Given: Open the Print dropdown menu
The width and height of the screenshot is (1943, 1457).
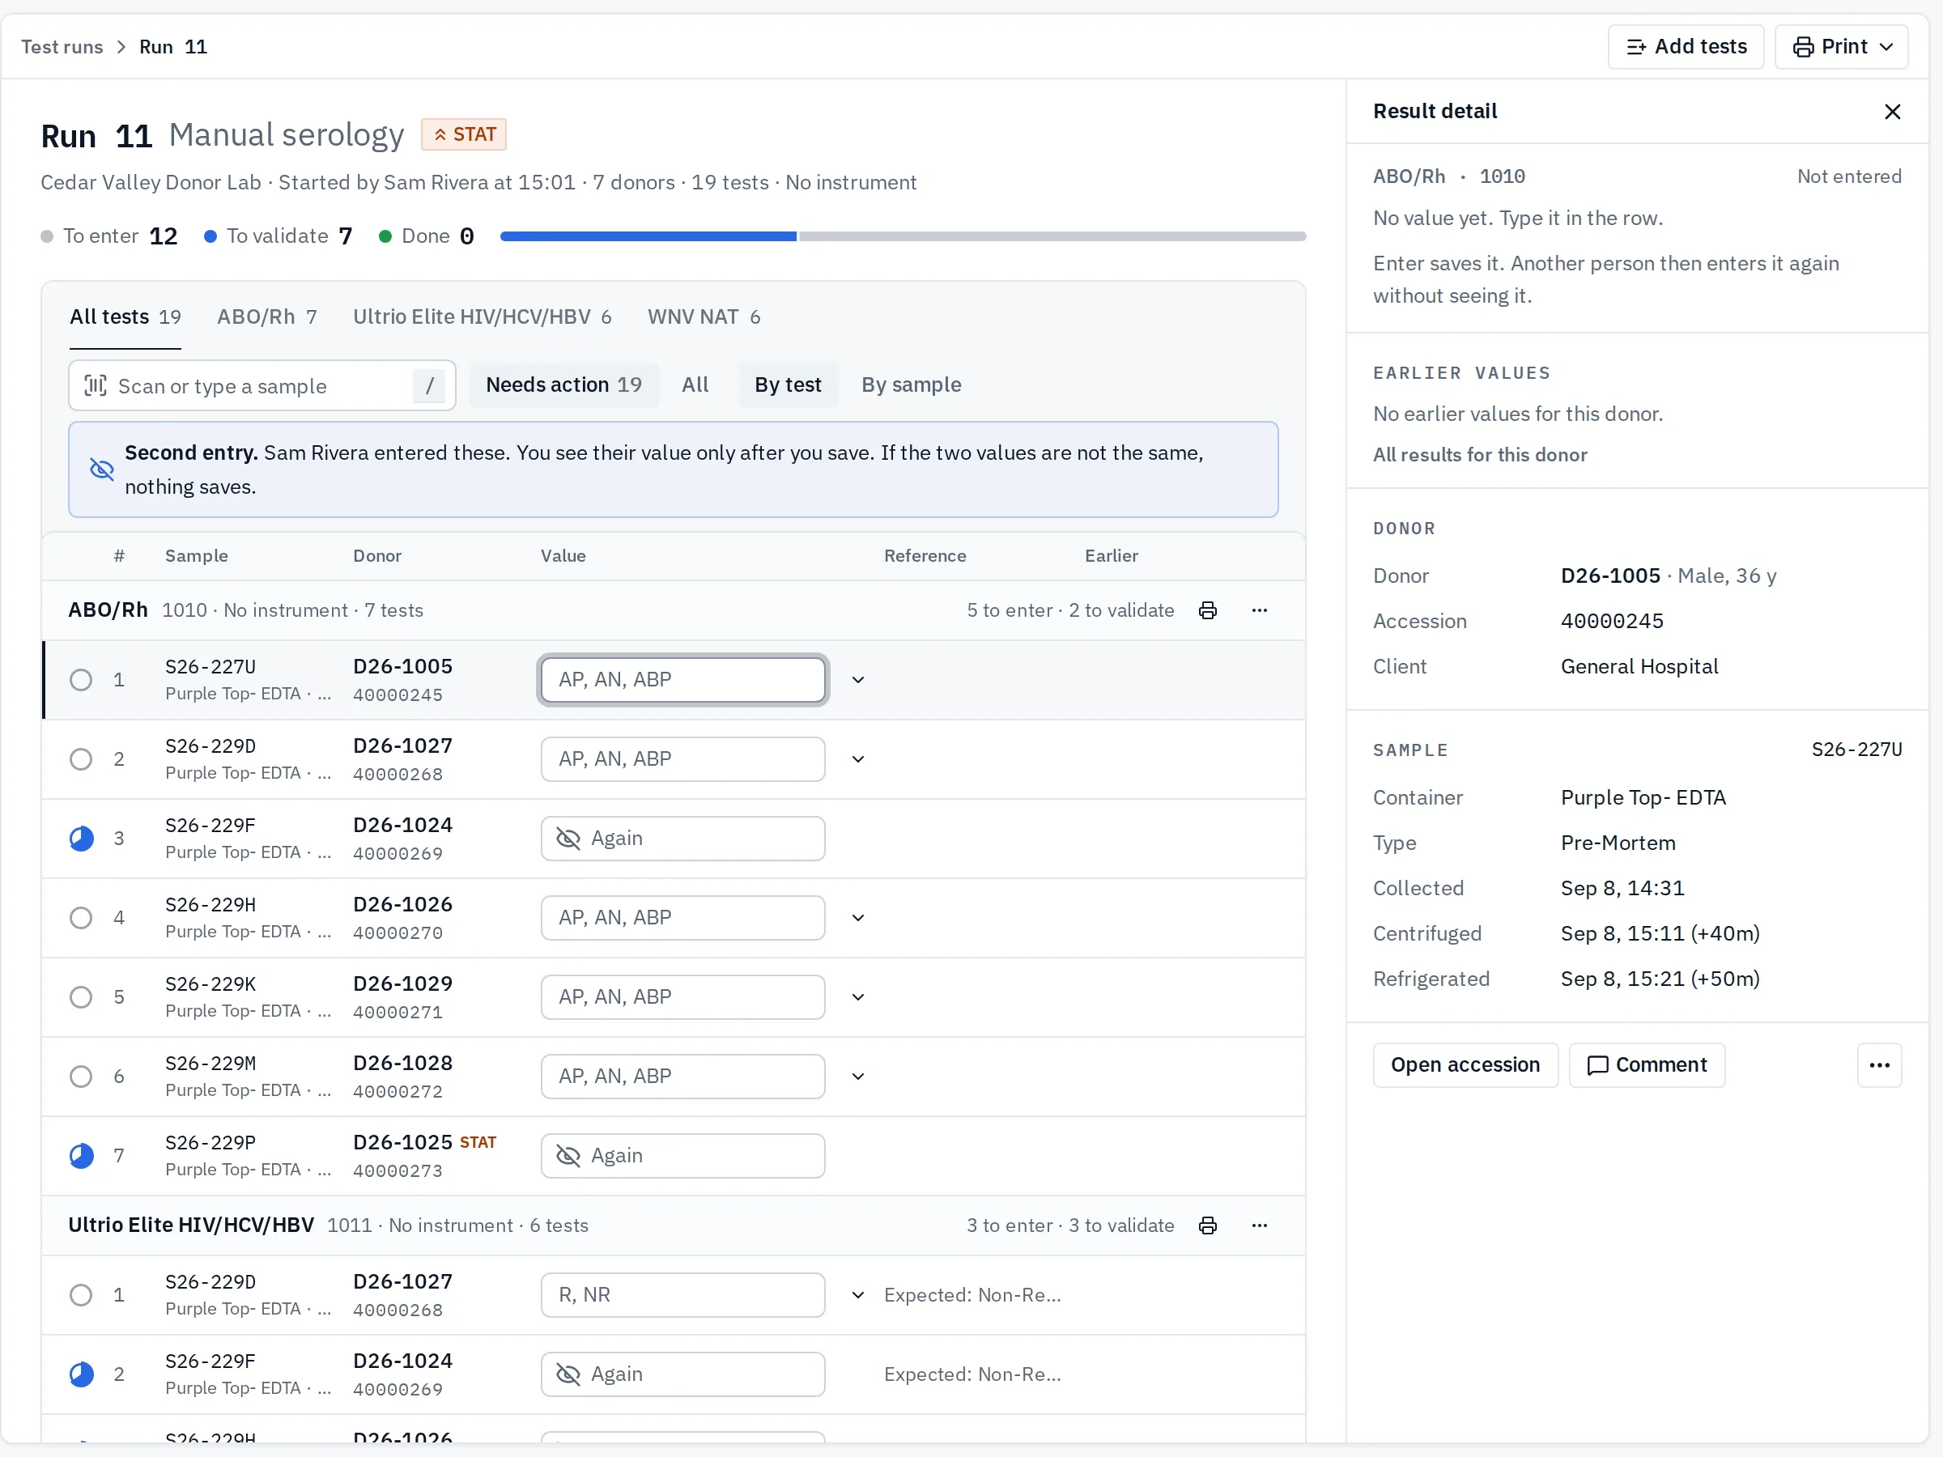Looking at the screenshot, I should [x=1841, y=47].
